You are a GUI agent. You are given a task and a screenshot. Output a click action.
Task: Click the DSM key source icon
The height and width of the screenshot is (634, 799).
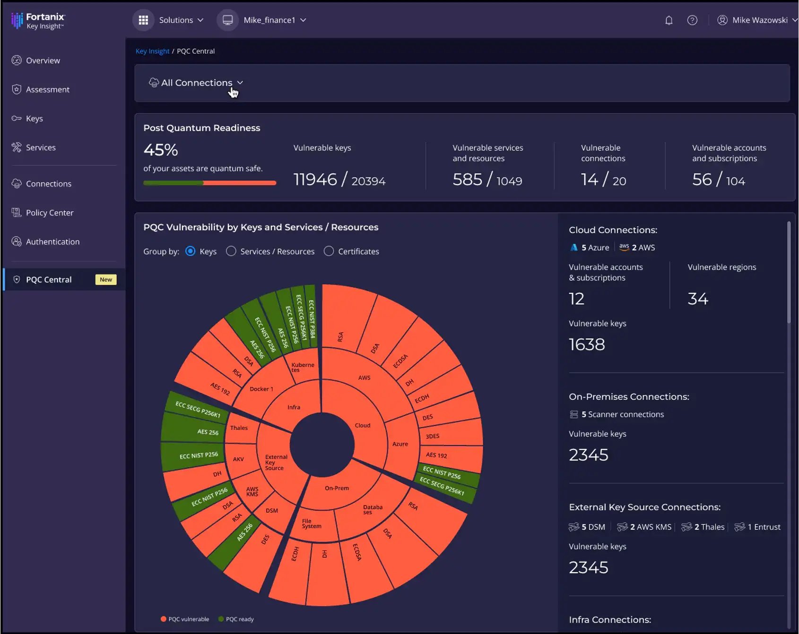pyautogui.click(x=574, y=527)
